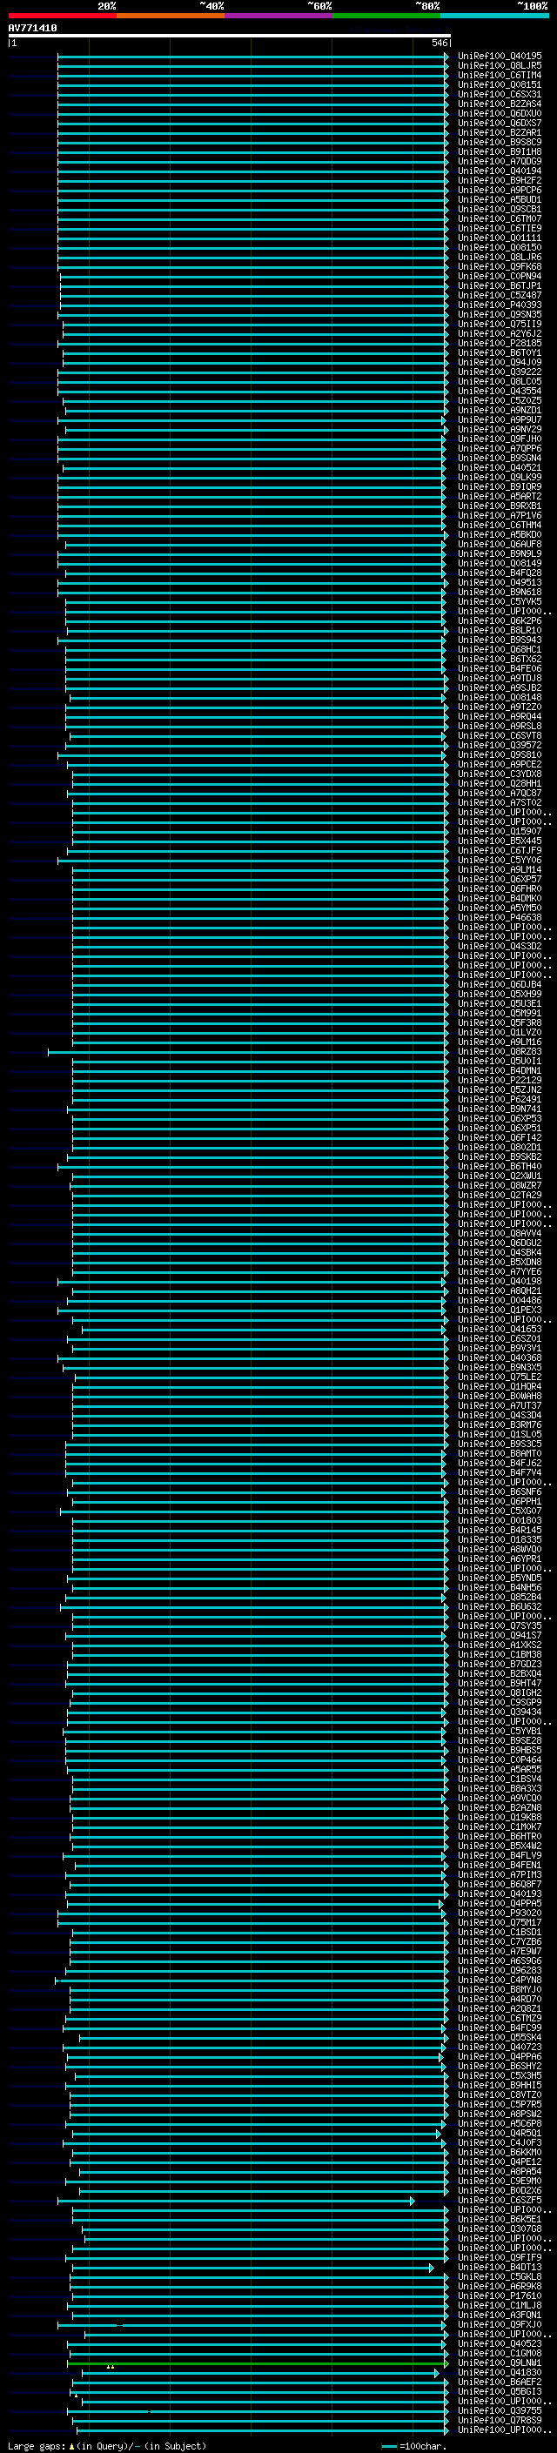Click hit UniRef100_O04486
The image size is (557, 2453).
coord(500,1301)
